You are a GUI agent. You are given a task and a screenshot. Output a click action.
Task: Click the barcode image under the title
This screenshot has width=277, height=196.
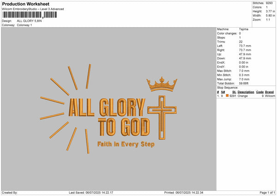point(30,15)
